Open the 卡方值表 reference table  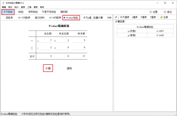pyautogui.click(x=125, y=17)
